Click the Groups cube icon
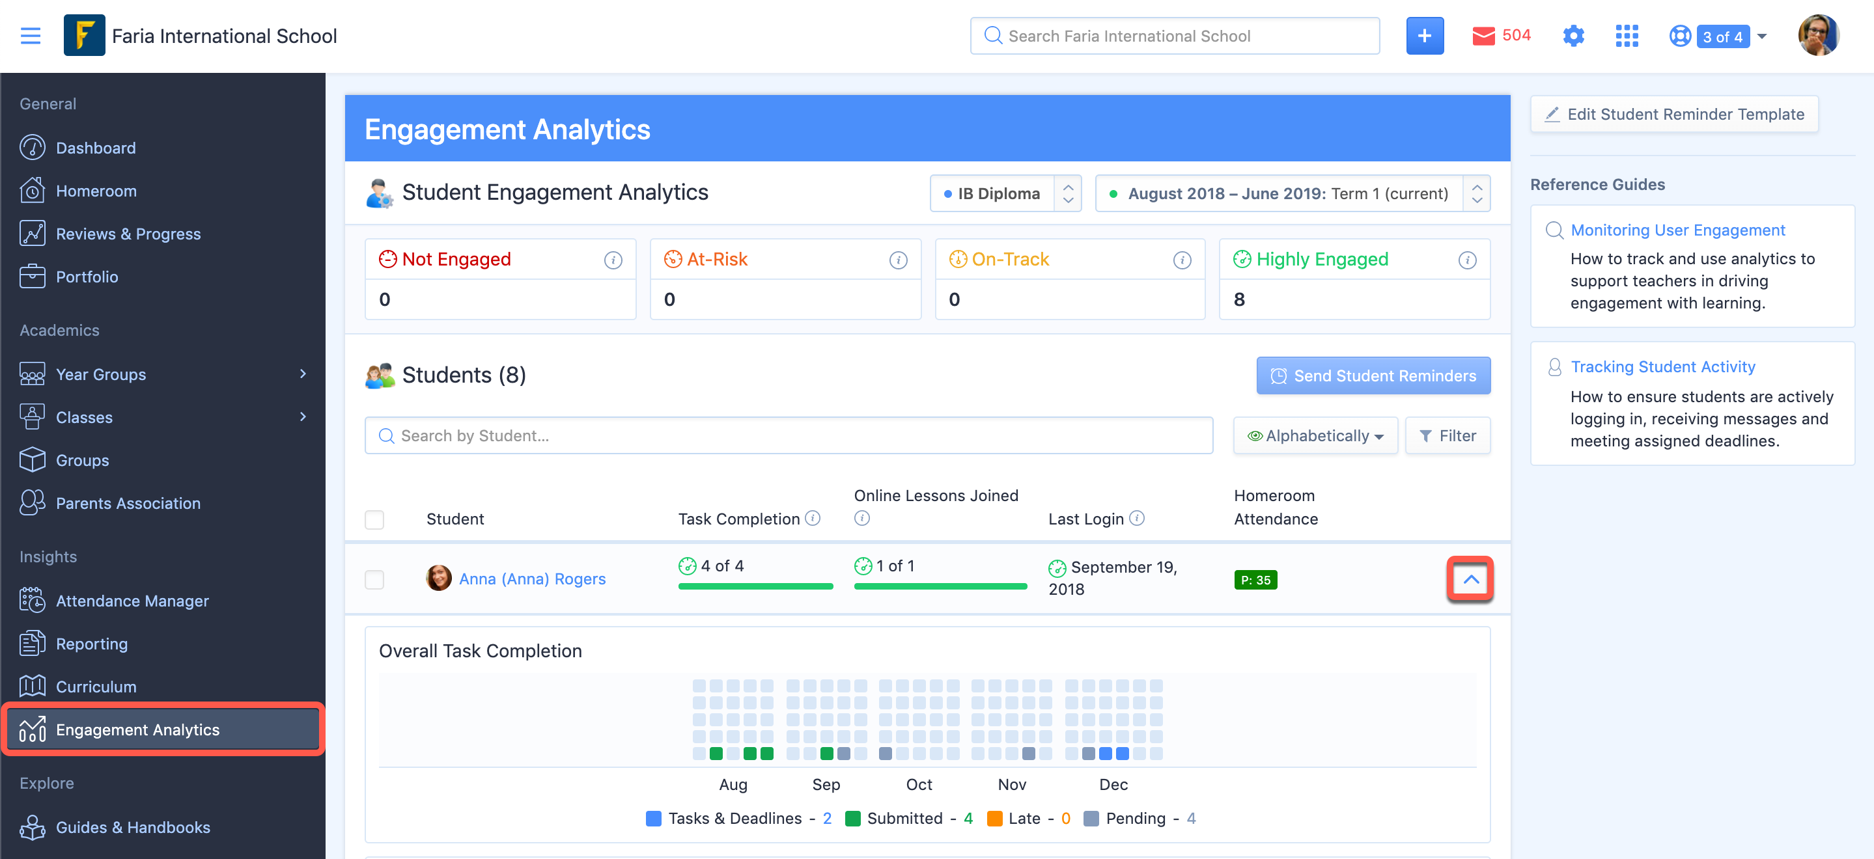1874x859 pixels. click(32, 459)
